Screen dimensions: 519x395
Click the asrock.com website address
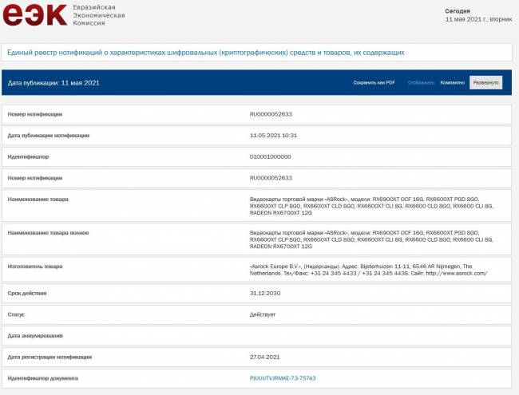(x=457, y=273)
